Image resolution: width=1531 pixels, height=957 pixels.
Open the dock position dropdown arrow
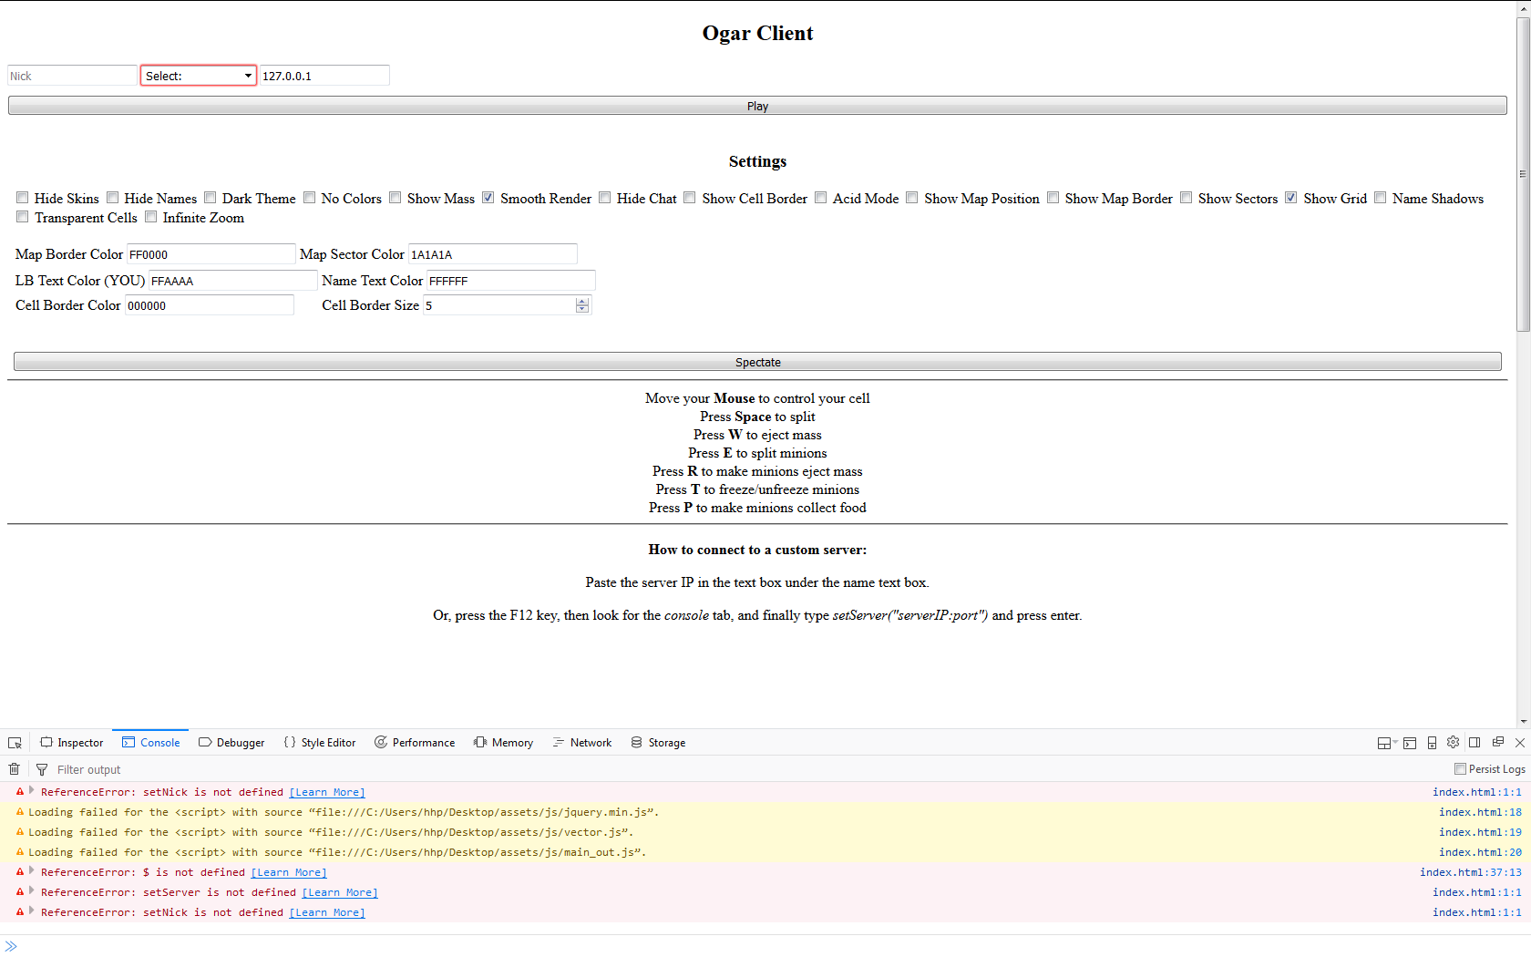(x=1393, y=742)
